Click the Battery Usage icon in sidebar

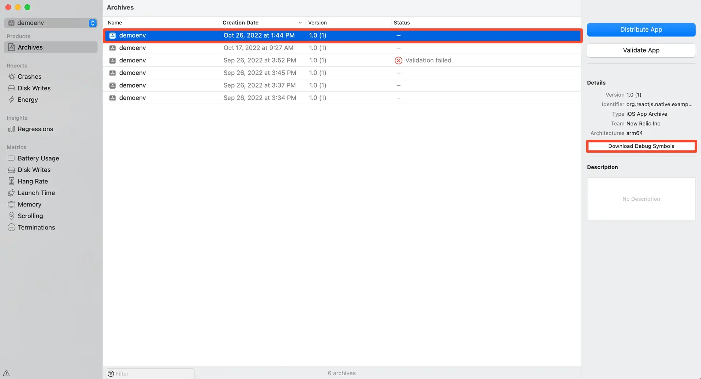[11, 158]
